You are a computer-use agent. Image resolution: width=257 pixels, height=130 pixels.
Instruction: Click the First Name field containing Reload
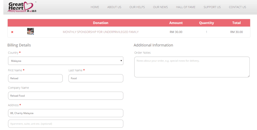click(x=35, y=78)
